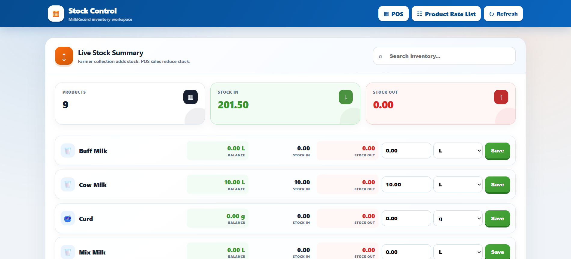Click the MilkRecord inventory workspace subtitle
Screen dimensions: 571x259
pos(100,19)
